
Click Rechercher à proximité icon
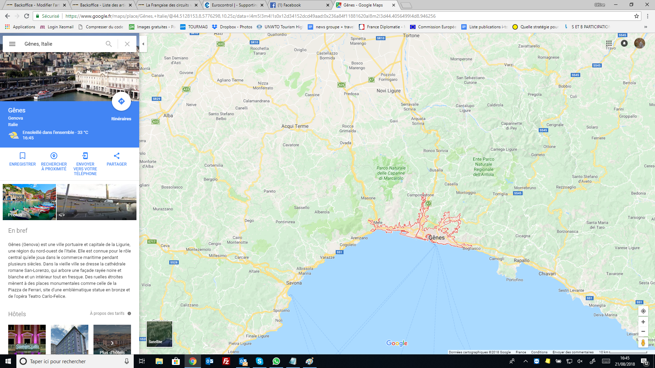click(54, 156)
